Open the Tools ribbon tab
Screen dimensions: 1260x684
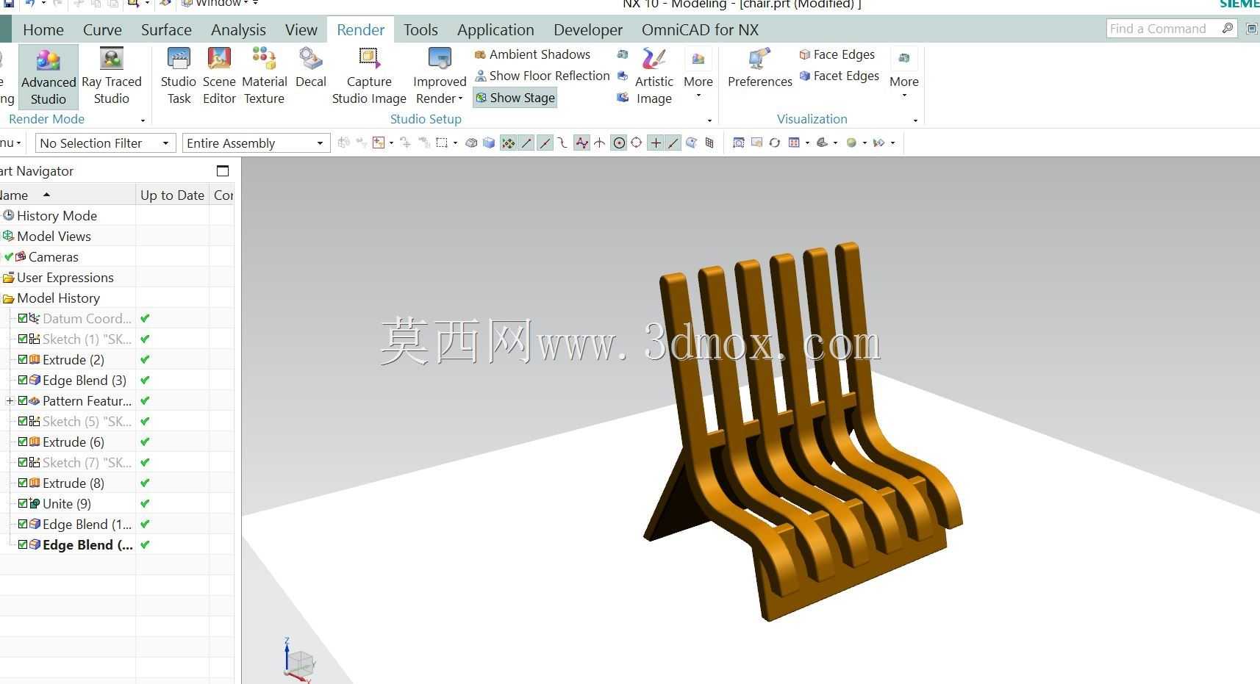420,29
